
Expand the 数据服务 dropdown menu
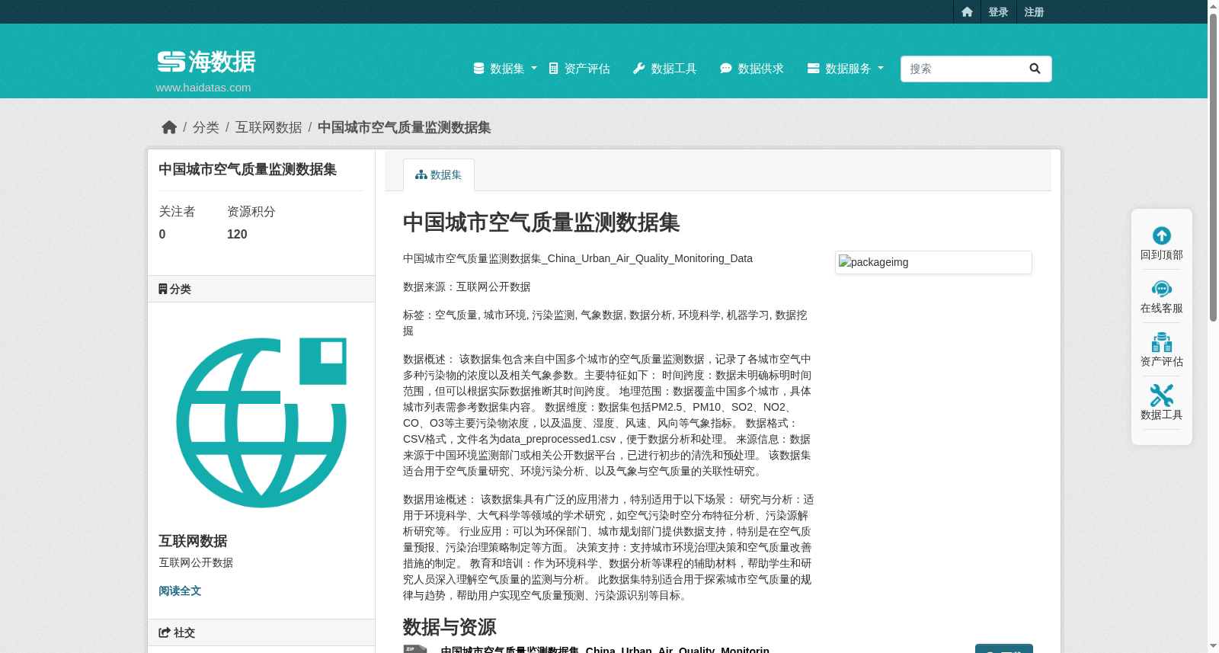click(846, 69)
